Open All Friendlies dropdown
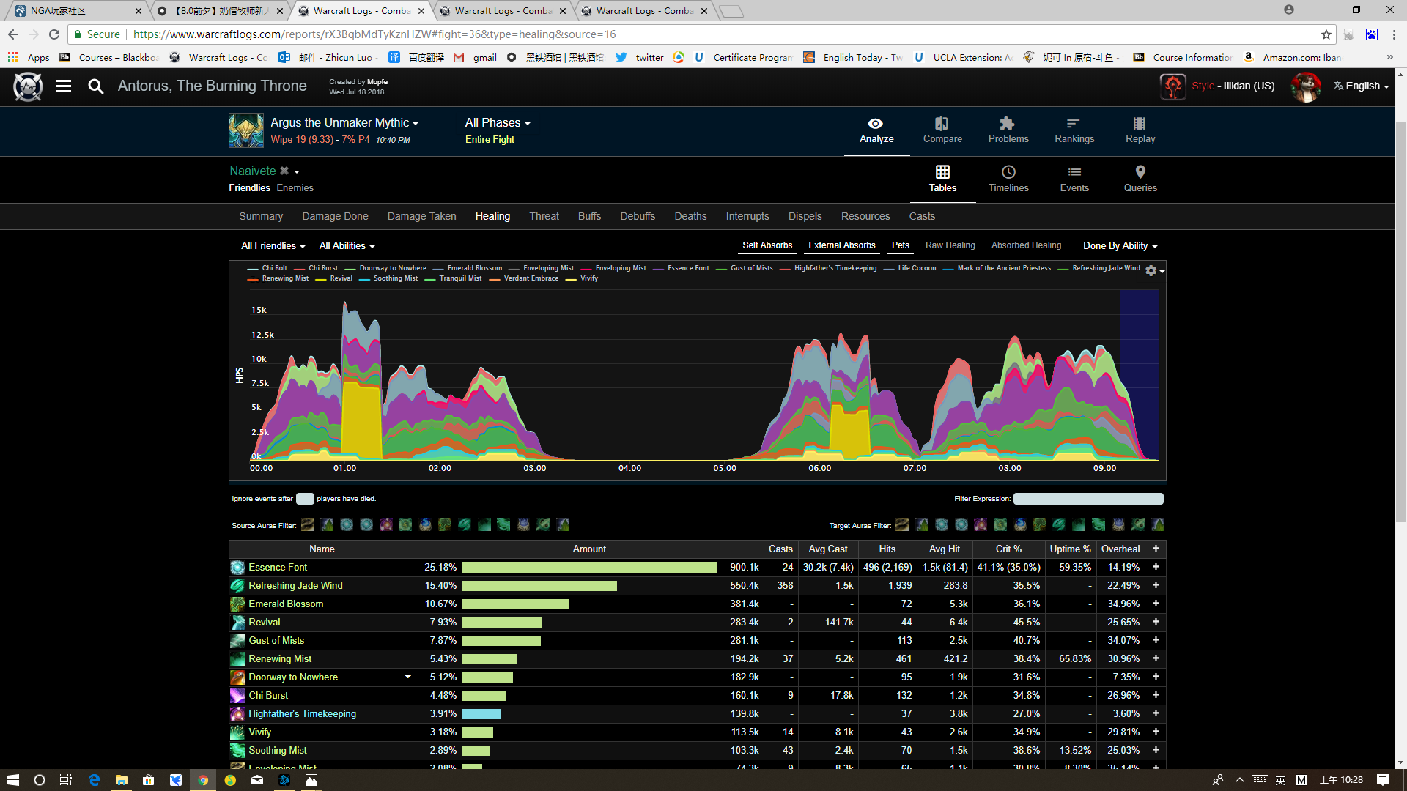This screenshot has width=1407, height=791. click(x=273, y=246)
